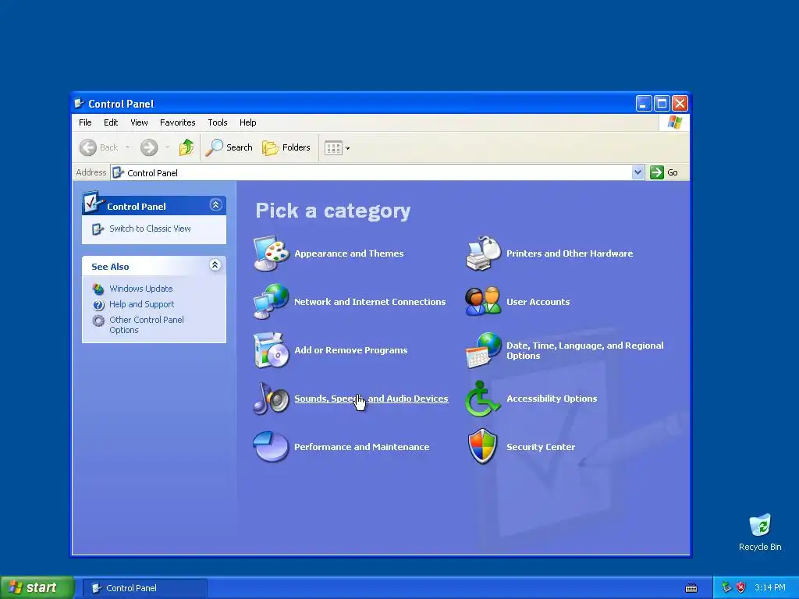
Task: Click the Windows Update link text
Action: point(141,289)
